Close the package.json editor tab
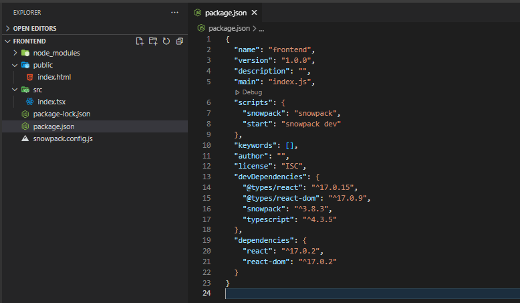This screenshot has height=303, width=520. [255, 13]
